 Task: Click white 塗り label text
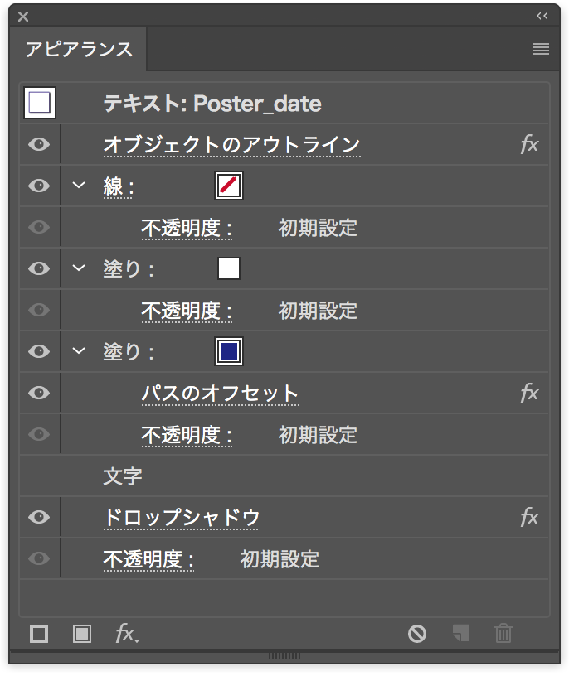tap(129, 269)
